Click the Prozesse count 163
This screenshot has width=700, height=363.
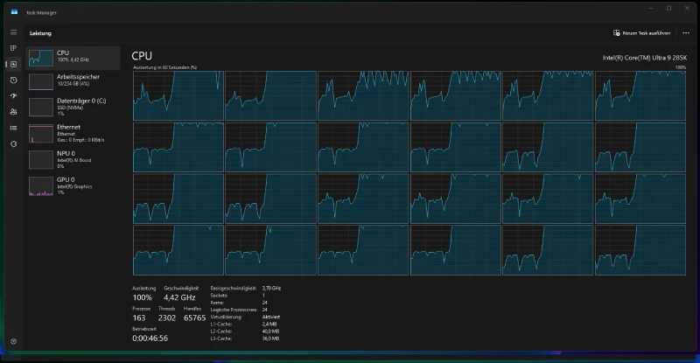click(139, 318)
